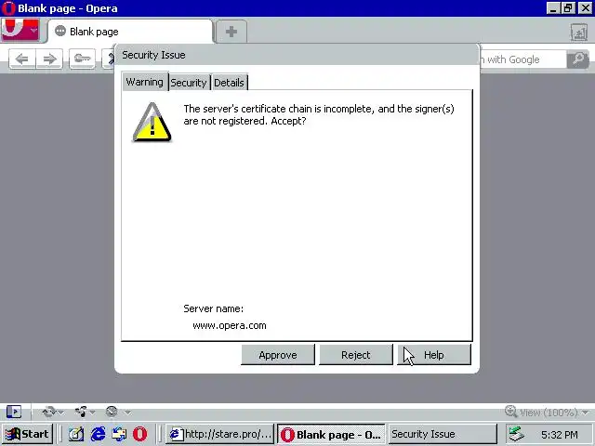The height and width of the screenshot is (446, 595).
Task: Launch Internet Explorer from quick launch
Action: (x=98, y=434)
